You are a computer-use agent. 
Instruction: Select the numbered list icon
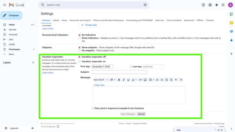click(157, 80)
